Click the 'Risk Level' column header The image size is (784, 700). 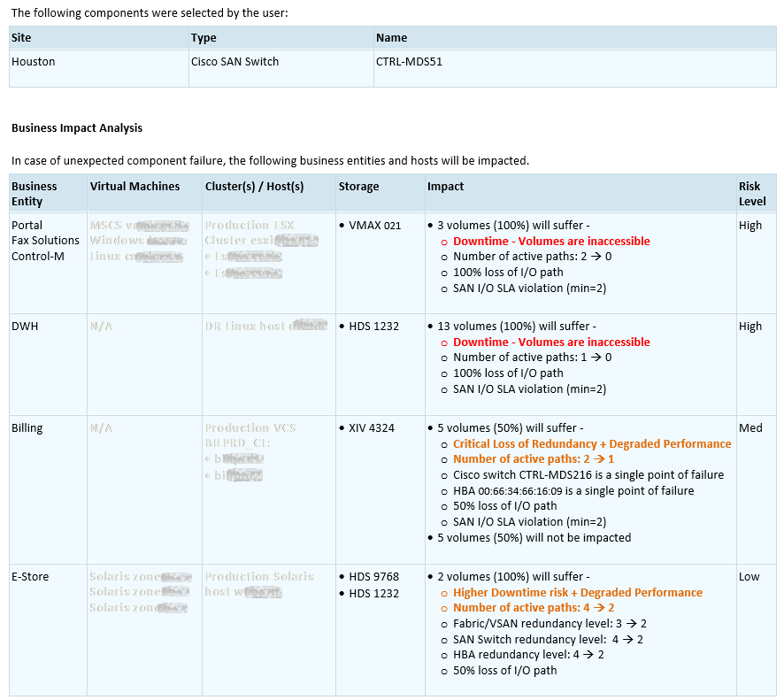(x=752, y=194)
